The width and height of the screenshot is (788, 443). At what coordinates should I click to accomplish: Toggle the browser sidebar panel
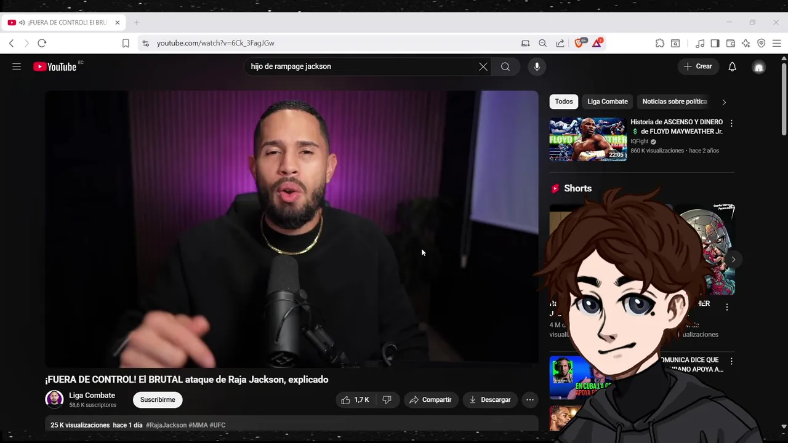point(715,43)
